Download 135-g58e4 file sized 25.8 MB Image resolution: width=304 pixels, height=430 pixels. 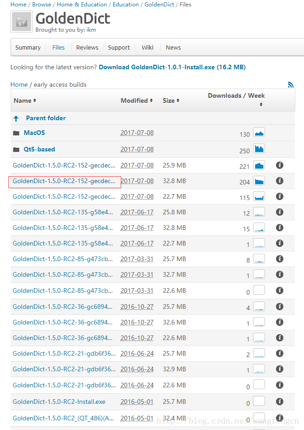(62, 212)
